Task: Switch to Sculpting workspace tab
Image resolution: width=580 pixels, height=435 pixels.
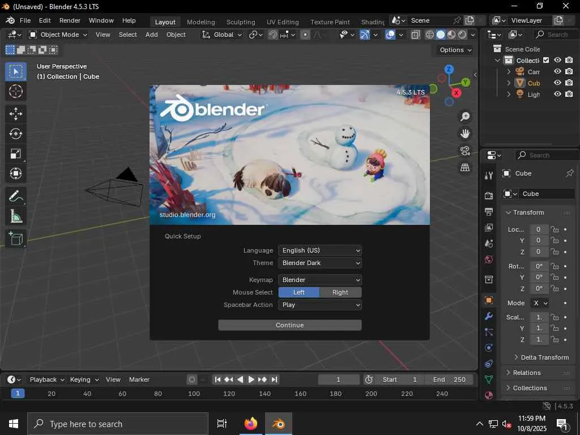Action: pyautogui.click(x=241, y=22)
